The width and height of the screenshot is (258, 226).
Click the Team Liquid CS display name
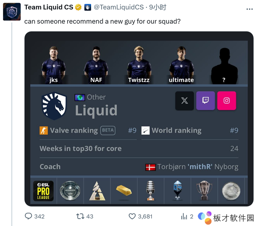point(49,7)
